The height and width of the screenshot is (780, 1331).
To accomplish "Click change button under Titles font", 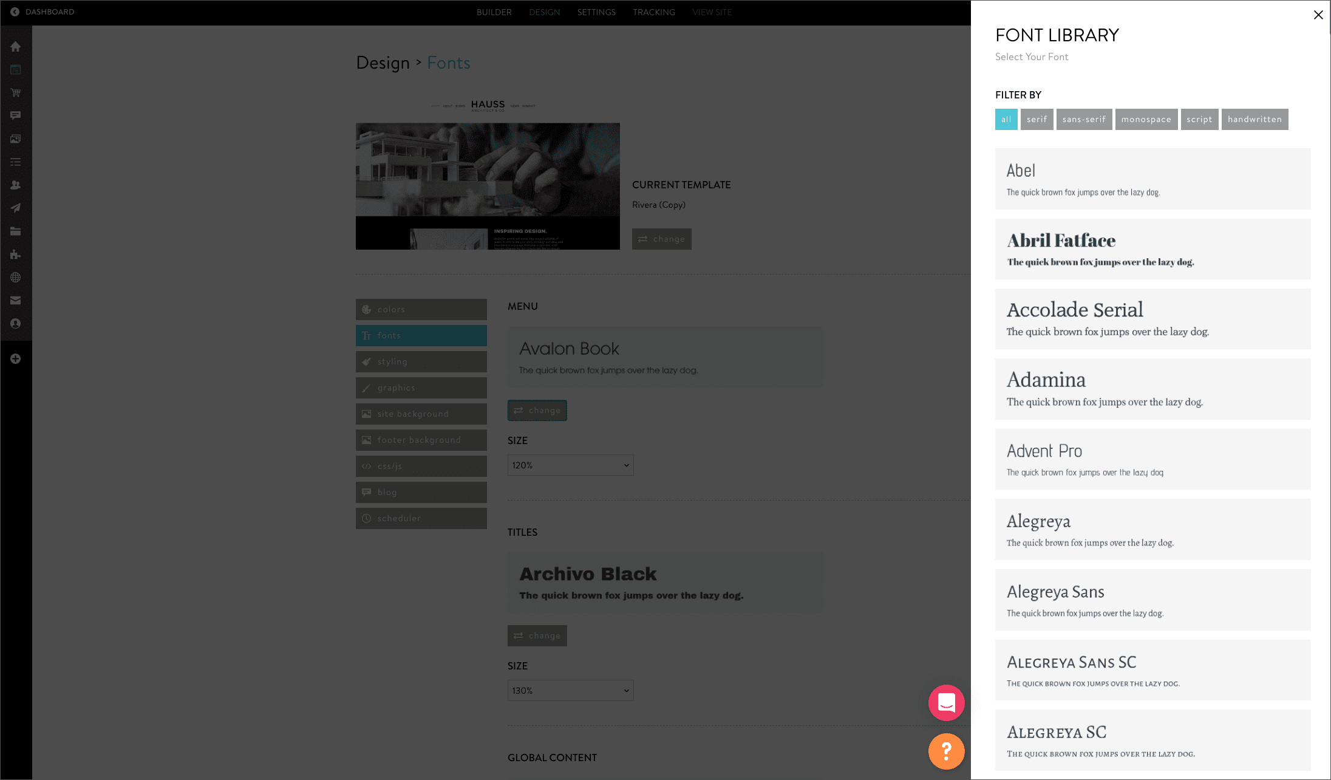I will coord(537,635).
